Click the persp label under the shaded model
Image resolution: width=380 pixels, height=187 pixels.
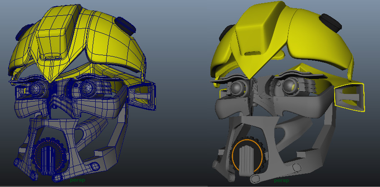pyautogui.click(x=281, y=181)
